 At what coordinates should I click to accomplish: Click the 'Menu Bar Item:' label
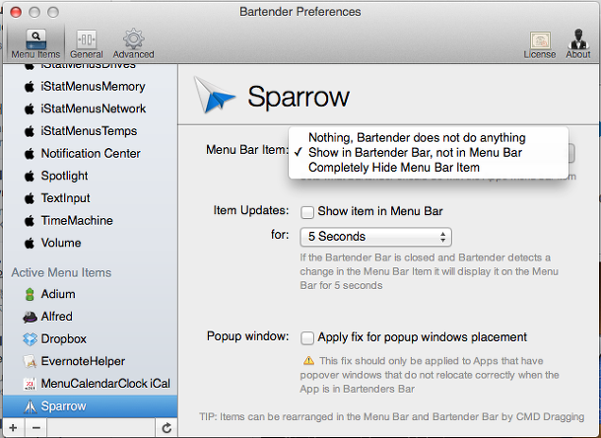pyautogui.click(x=247, y=150)
